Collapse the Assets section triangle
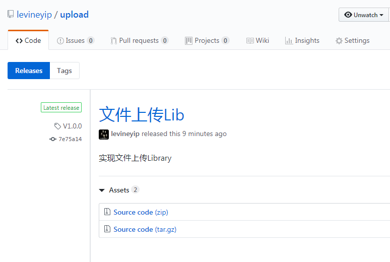 pyautogui.click(x=102, y=190)
